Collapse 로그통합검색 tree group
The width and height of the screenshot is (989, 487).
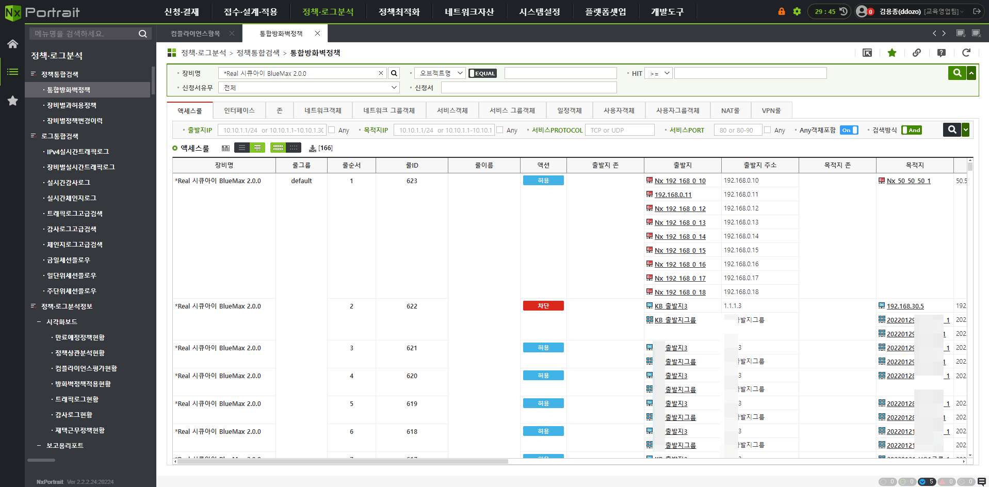click(x=33, y=136)
